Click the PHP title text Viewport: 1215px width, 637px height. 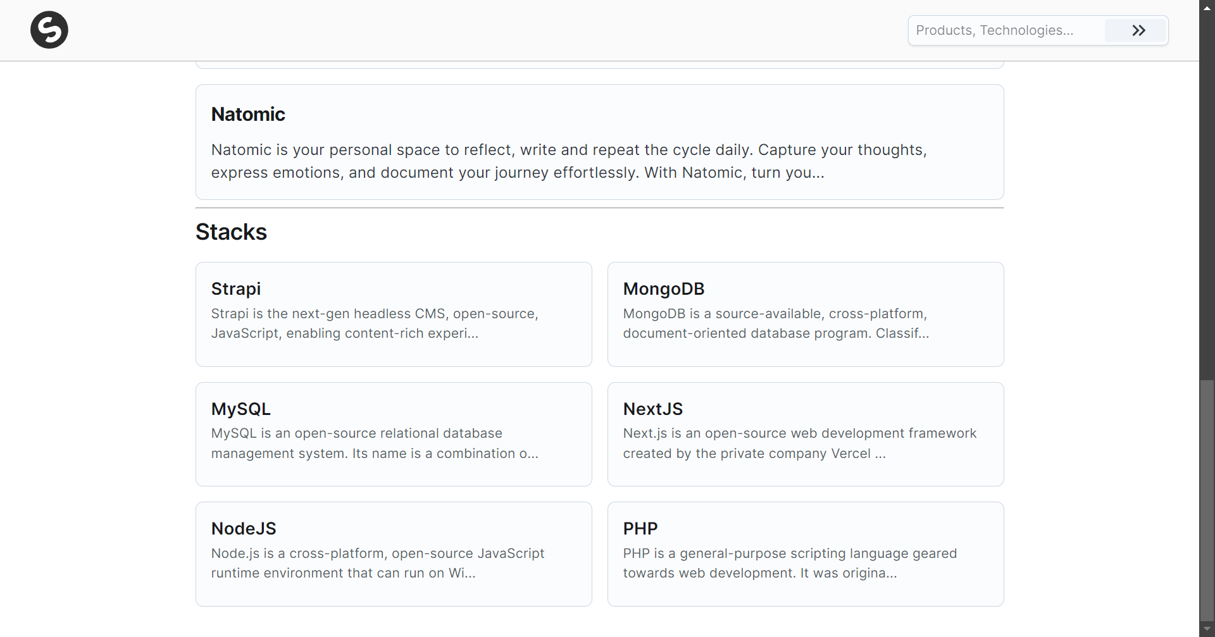640,529
